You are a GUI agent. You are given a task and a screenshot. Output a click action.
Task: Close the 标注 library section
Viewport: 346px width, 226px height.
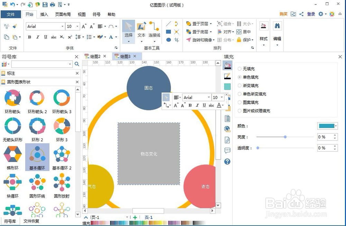[x=77, y=73]
